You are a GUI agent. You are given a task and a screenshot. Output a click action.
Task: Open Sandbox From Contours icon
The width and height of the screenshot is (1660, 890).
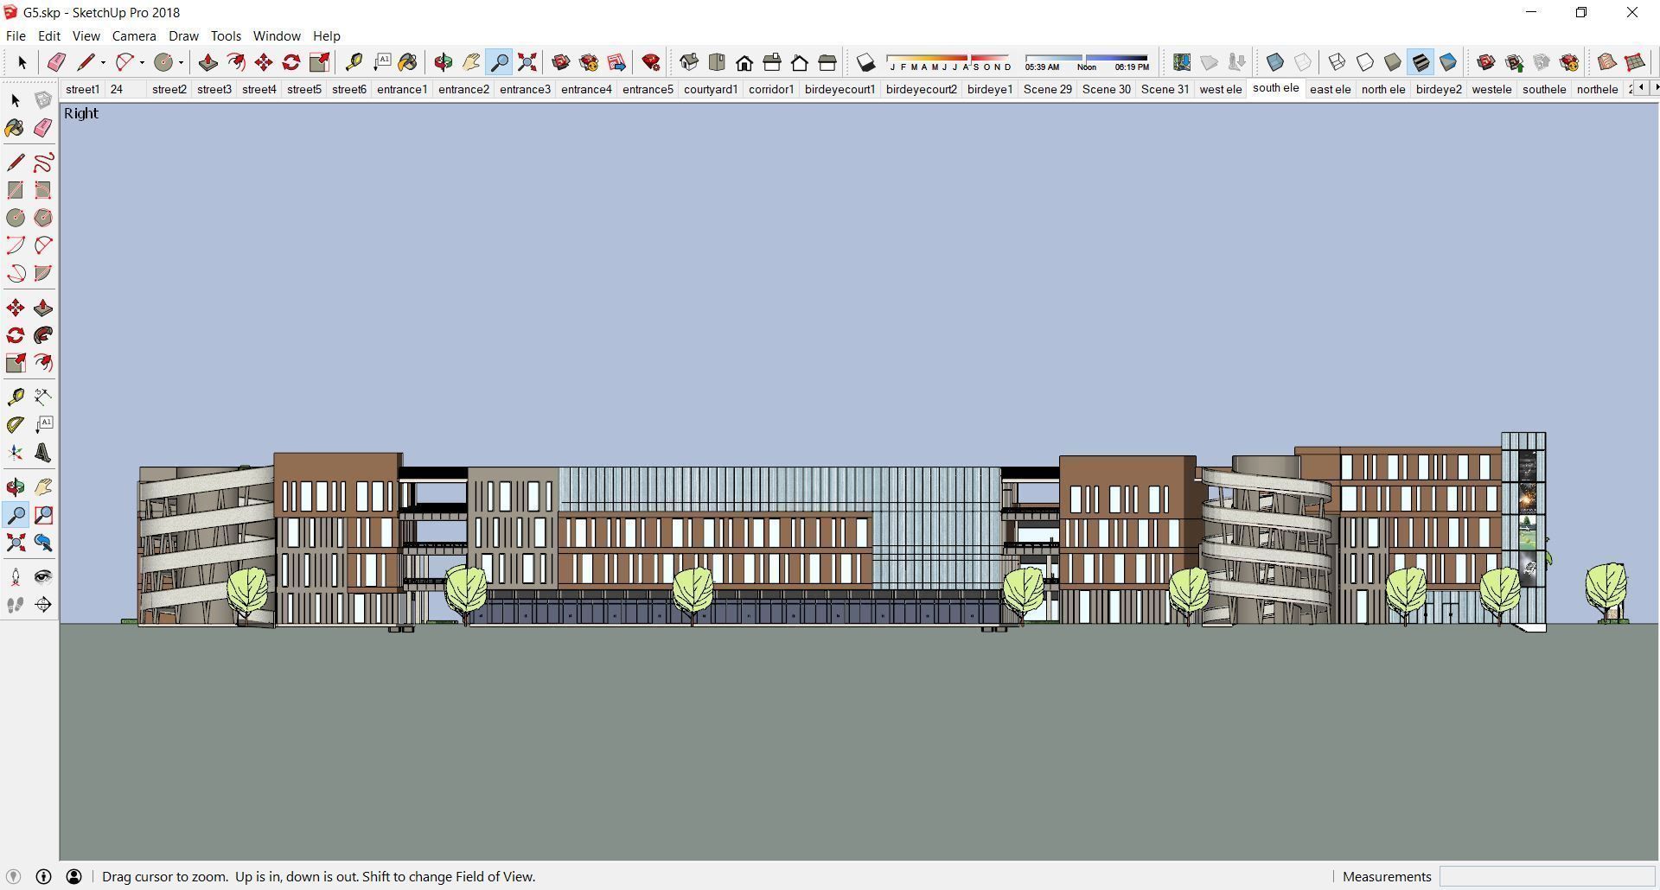pos(1607,62)
